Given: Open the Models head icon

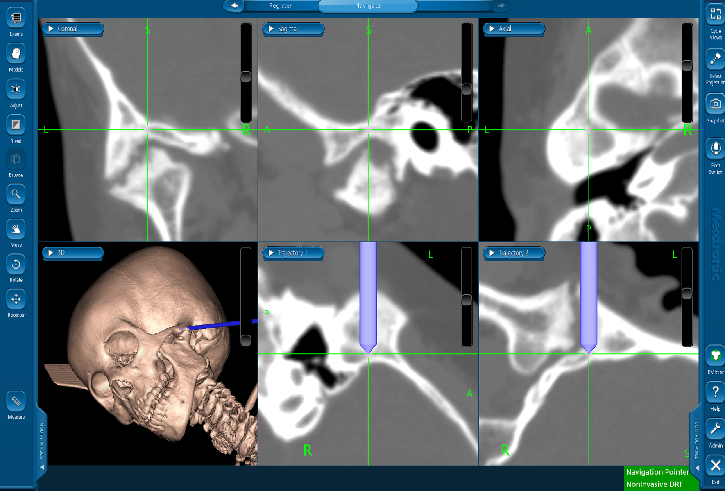Looking at the screenshot, I should click(x=16, y=54).
